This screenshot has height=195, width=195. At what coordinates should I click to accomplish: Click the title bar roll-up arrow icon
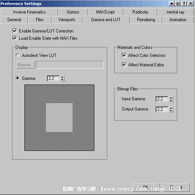172,4
